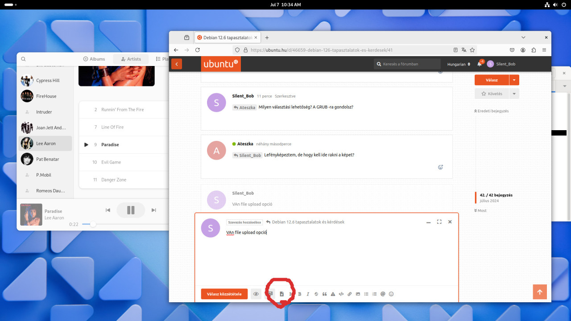This screenshot has width=571, height=321.
Task: Add reaction to Ateszka's post
Action: (x=440, y=167)
